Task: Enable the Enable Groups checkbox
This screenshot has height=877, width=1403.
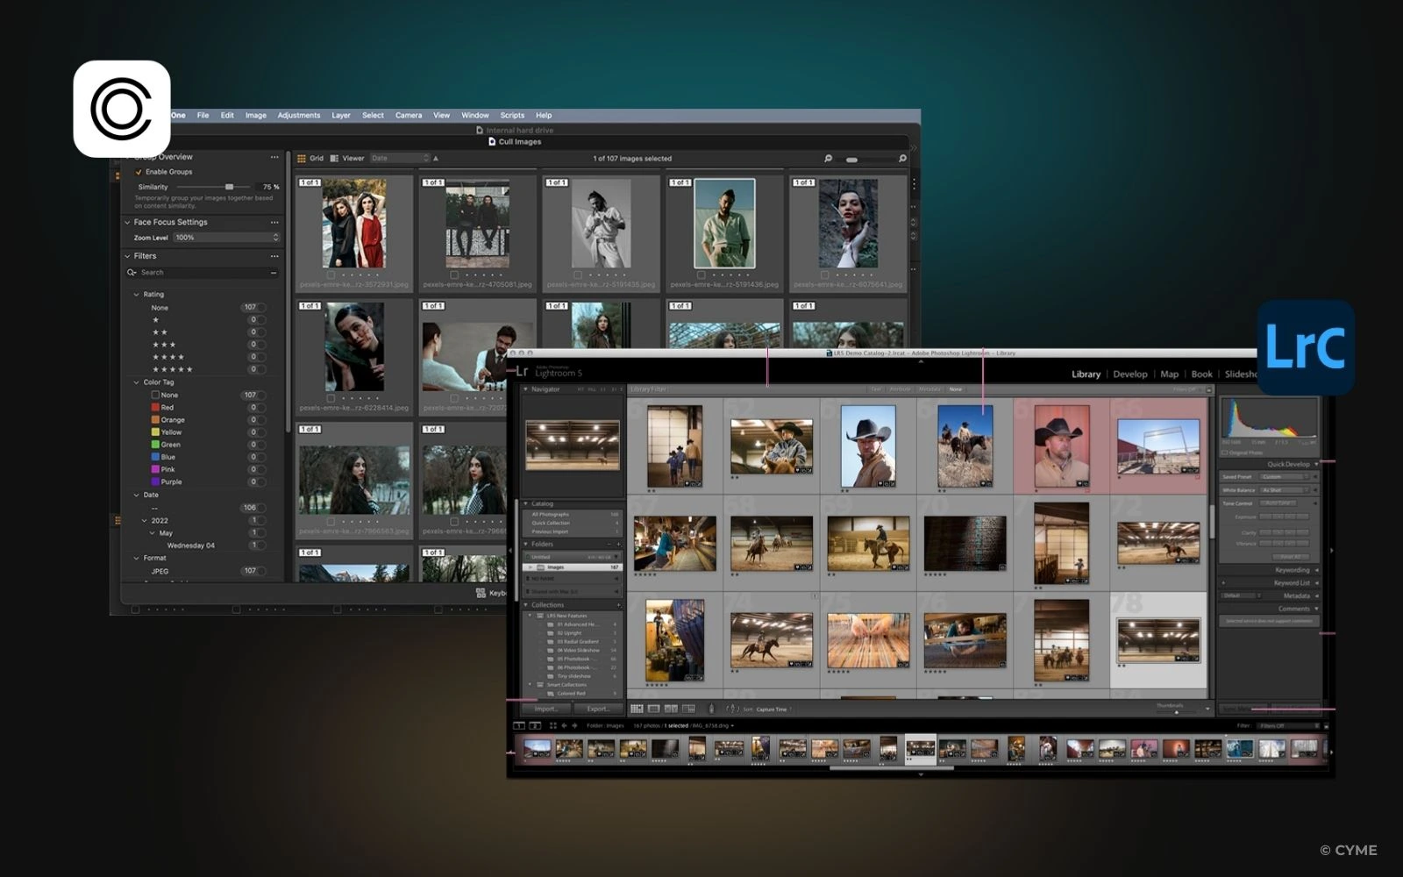Action: coord(138,172)
